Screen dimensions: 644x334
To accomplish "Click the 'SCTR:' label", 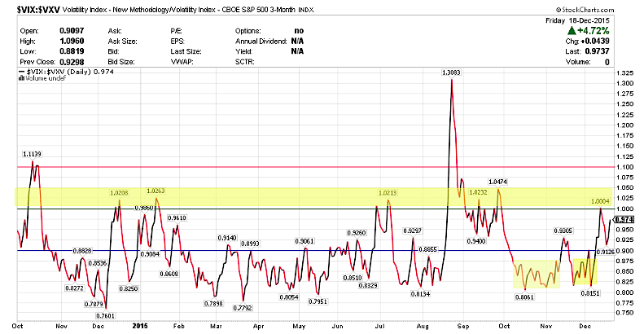I will tap(245, 62).
